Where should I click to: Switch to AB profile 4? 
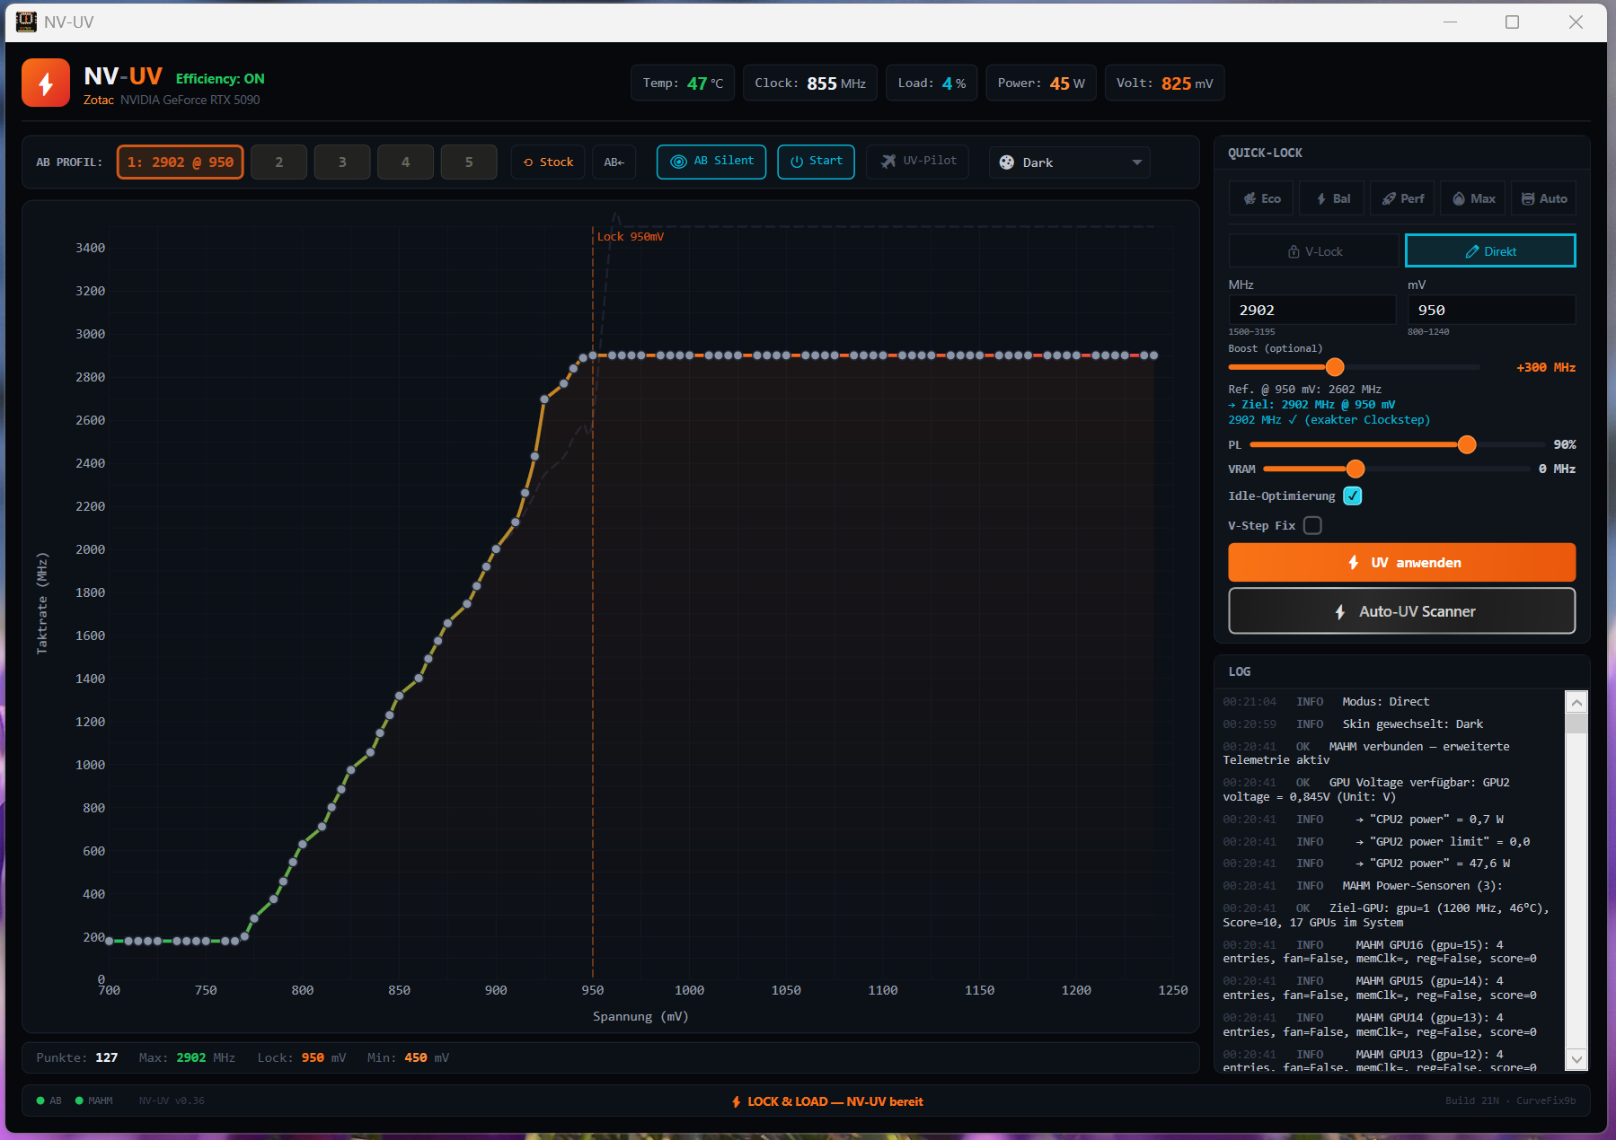pyautogui.click(x=406, y=162)
